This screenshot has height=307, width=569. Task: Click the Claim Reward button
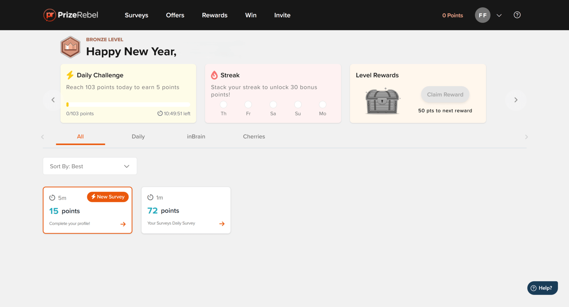(445, 94)
